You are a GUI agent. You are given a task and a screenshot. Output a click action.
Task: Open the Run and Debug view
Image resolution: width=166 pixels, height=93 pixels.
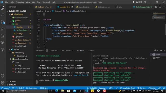pyautogui.click(x=3, y=29)
